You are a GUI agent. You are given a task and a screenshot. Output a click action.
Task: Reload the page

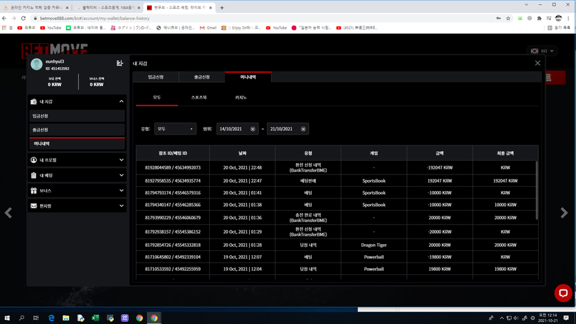click(23, 18)
